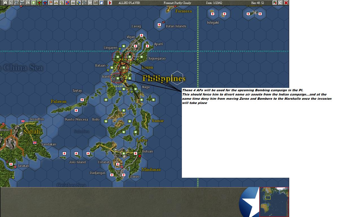
Task: Select the British flag base at Jesselton
Action: point(23,121)
